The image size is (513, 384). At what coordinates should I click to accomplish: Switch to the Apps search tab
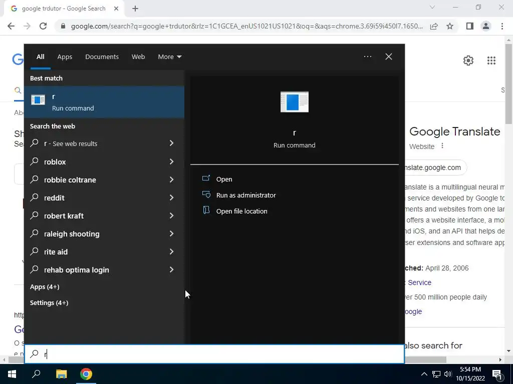(65, 57)
